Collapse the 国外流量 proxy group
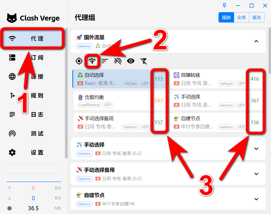Image resolution: width=271 pixels, height=214 pixels. pos(256,41)
